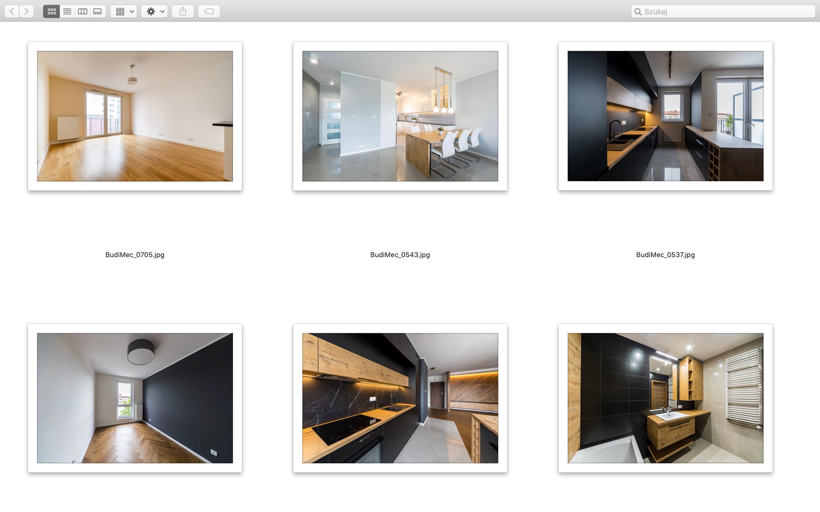Switch to gallery view

click(98, 12)
